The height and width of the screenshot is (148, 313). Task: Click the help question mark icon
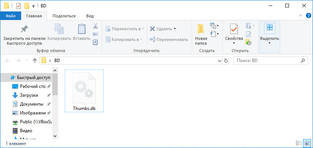(x=309, y=16)
